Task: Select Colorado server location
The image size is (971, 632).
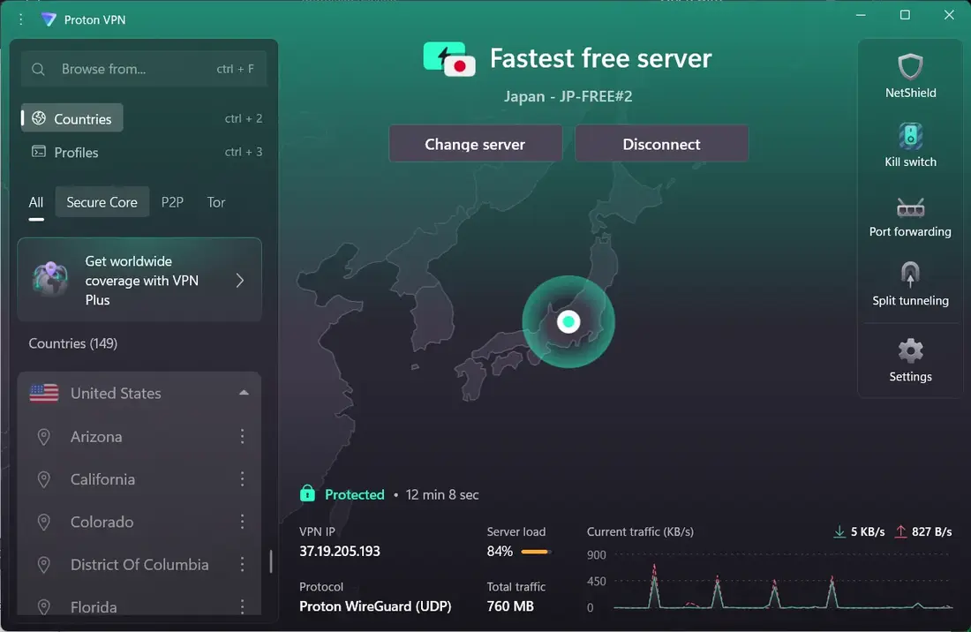Action: point(140,522)
